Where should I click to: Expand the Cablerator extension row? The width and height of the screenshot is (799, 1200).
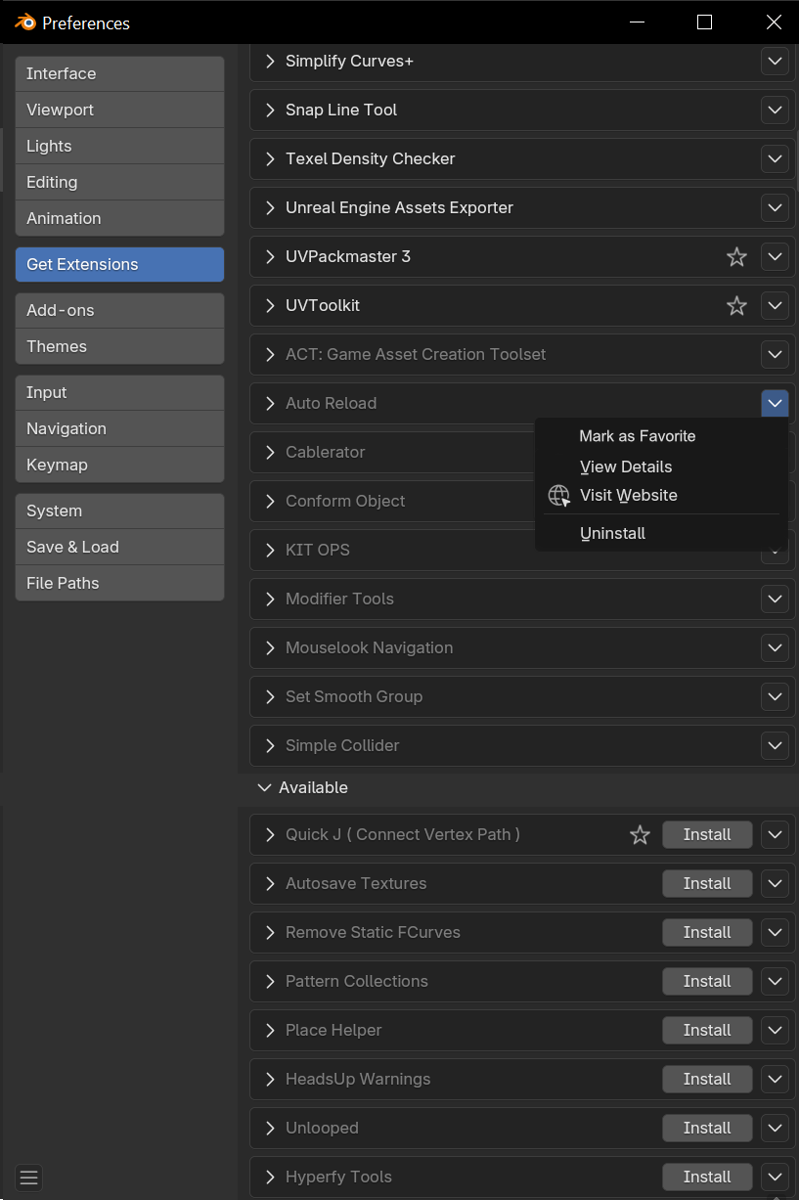pos(270,452)
